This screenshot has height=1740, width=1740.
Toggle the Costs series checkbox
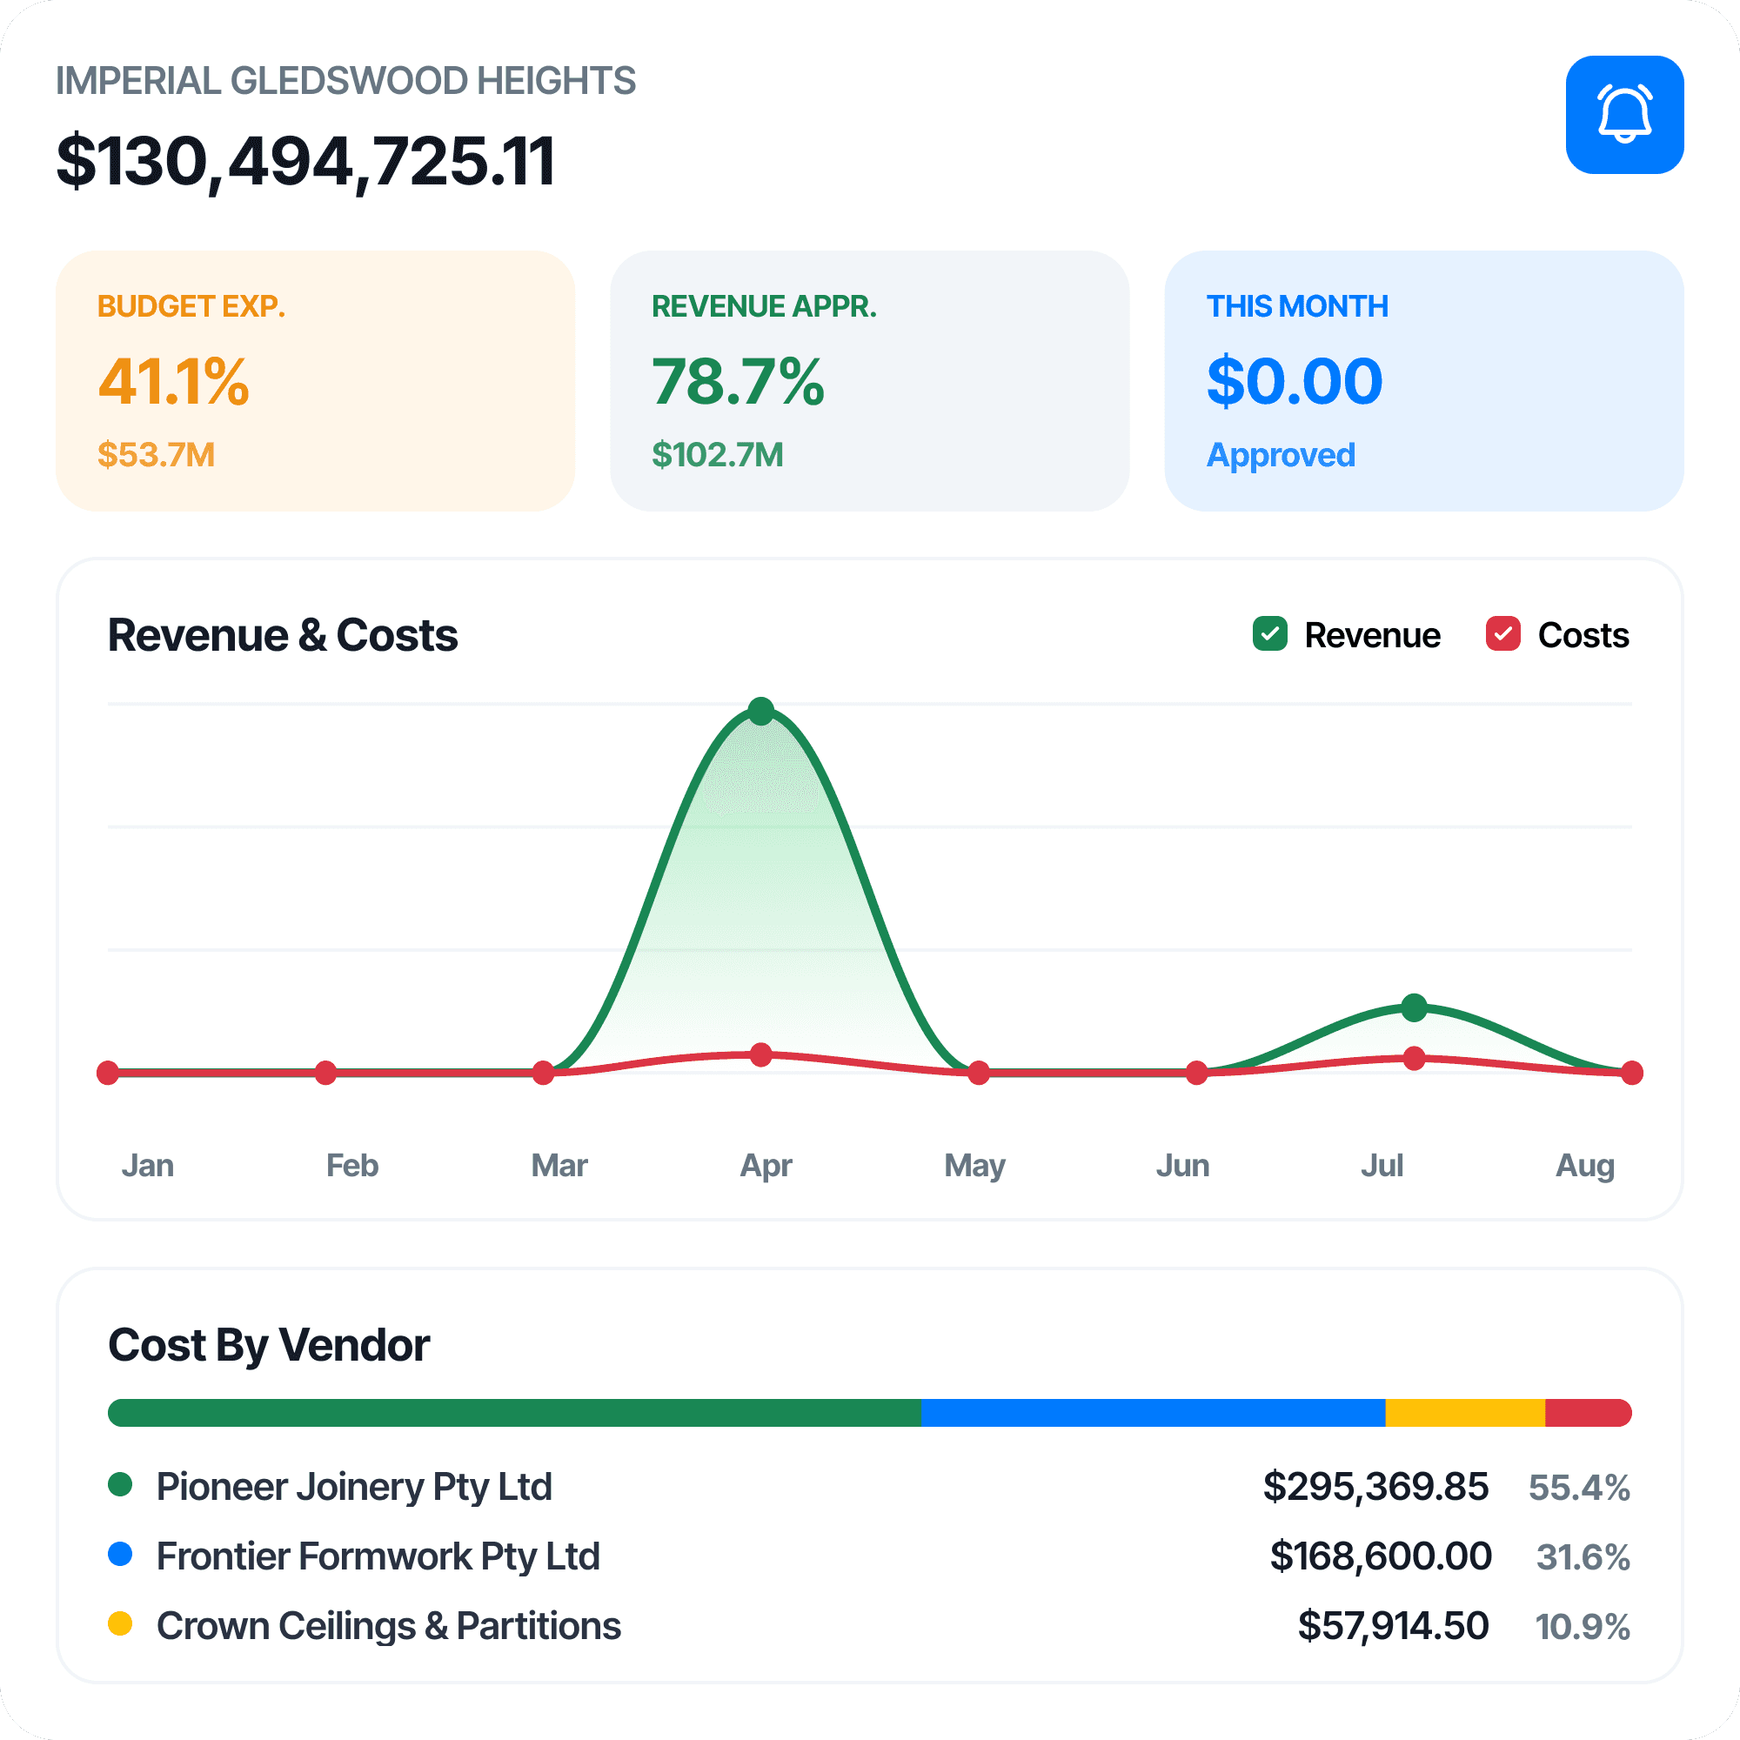click(x=1503, y=633)
